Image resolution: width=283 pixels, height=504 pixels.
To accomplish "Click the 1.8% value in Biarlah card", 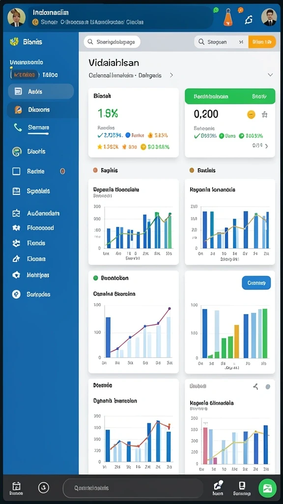I will (108, 113).
